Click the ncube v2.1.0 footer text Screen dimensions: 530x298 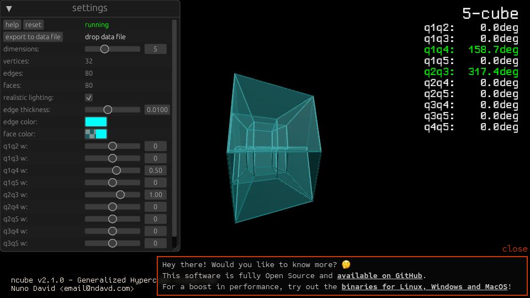pos(83,280)
